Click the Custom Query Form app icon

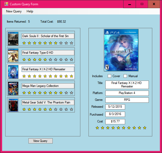[x=6, y=4]
